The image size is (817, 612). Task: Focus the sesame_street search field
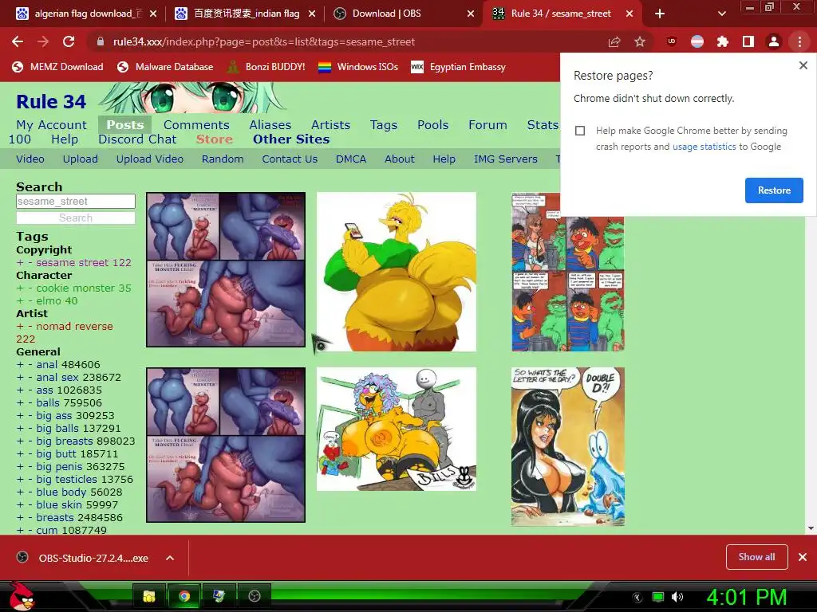point(76,202)
